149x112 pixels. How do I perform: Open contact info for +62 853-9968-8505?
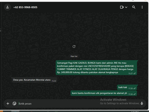[25, 7]
